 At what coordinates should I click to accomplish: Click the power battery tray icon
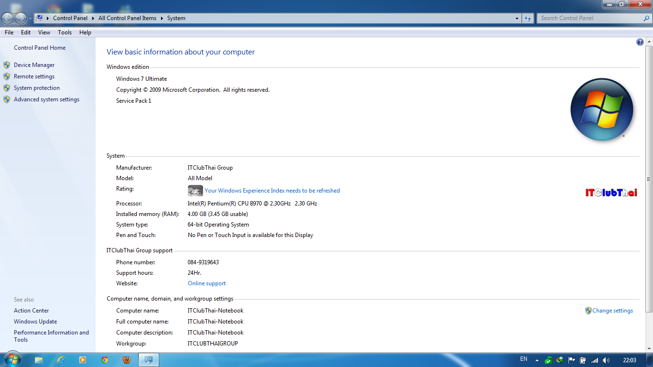click(x=583, y=360)
